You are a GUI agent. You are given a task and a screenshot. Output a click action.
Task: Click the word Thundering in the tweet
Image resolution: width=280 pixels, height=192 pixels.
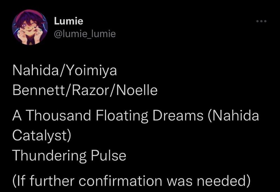click(49, 156)
